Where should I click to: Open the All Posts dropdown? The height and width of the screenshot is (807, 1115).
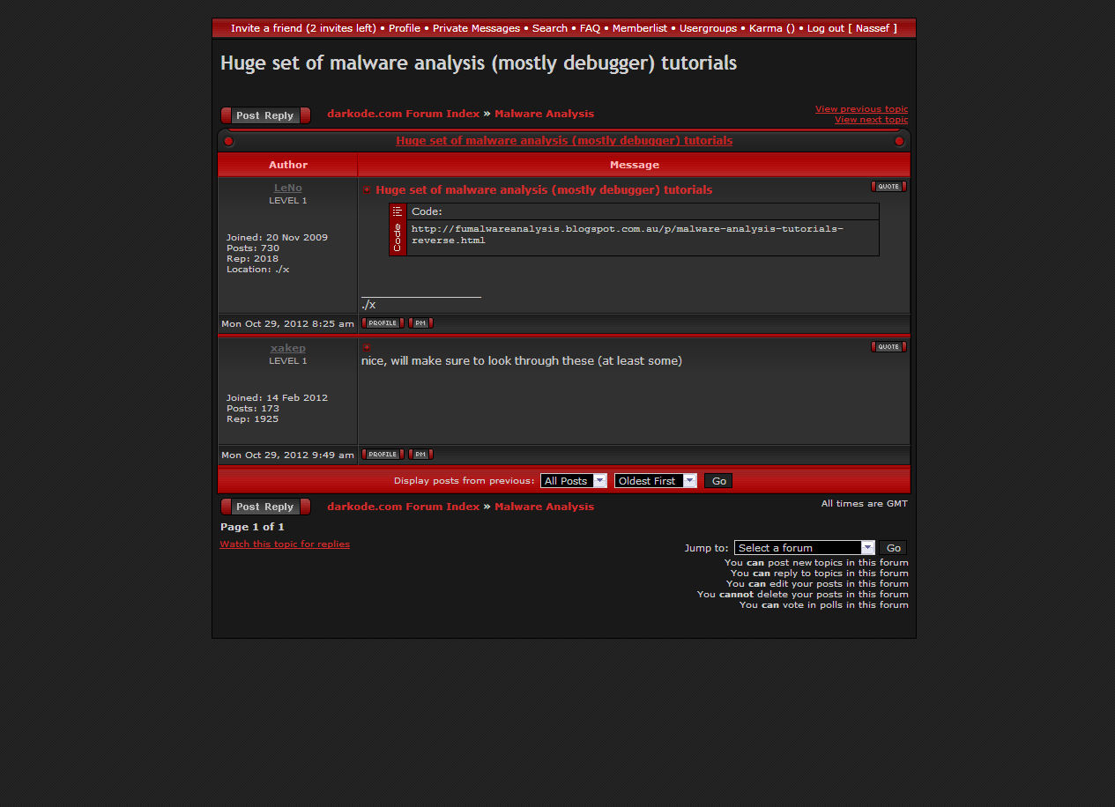[x=574, y=481]
